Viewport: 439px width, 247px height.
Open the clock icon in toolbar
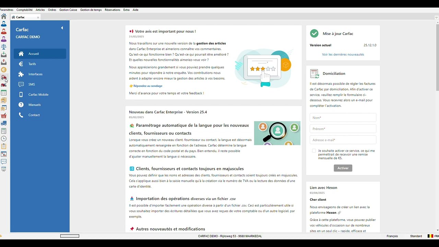coord(4,139)
